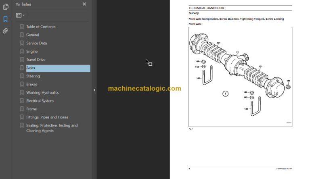Image resolution: width=310 pixels, height=179 pixels.
Task: Close the Yer İmleri bookmarks panel
Action: point(84,4)
